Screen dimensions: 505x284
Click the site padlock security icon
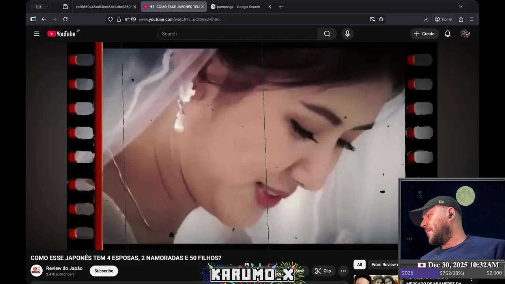coord(119,19)
